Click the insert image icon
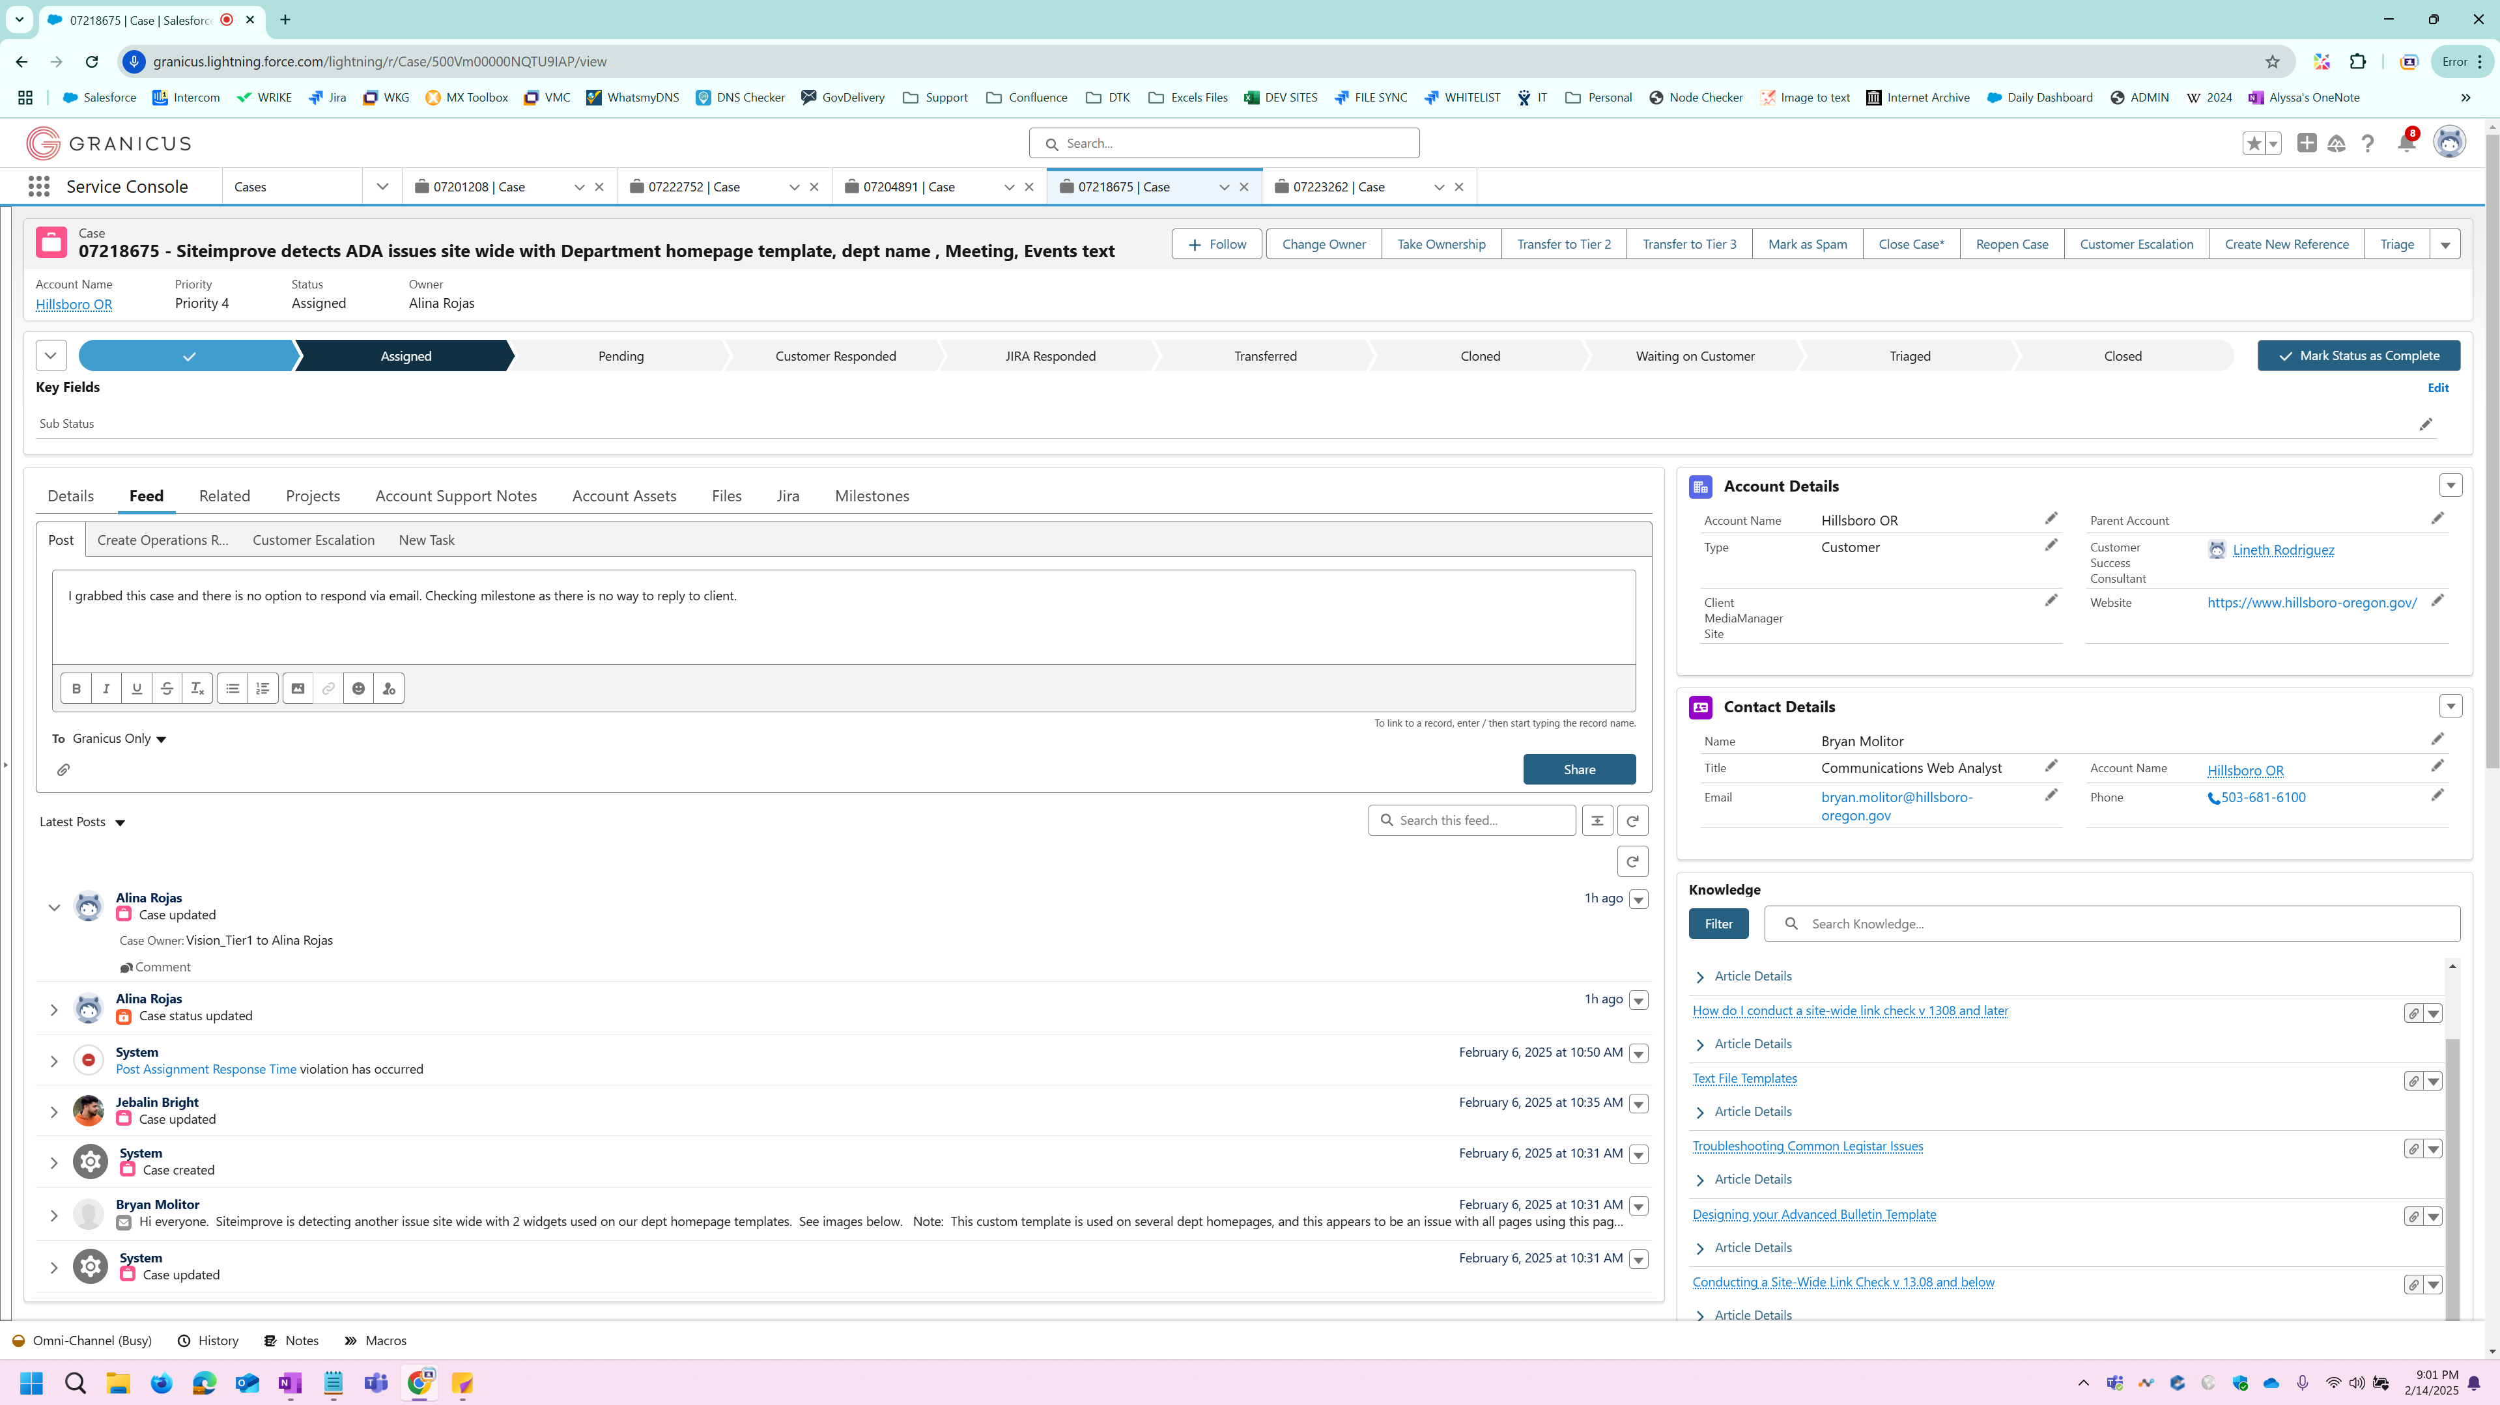The width and height of the screenshot is (2500, 1405). pyautogui.click(x=298, y=688)
